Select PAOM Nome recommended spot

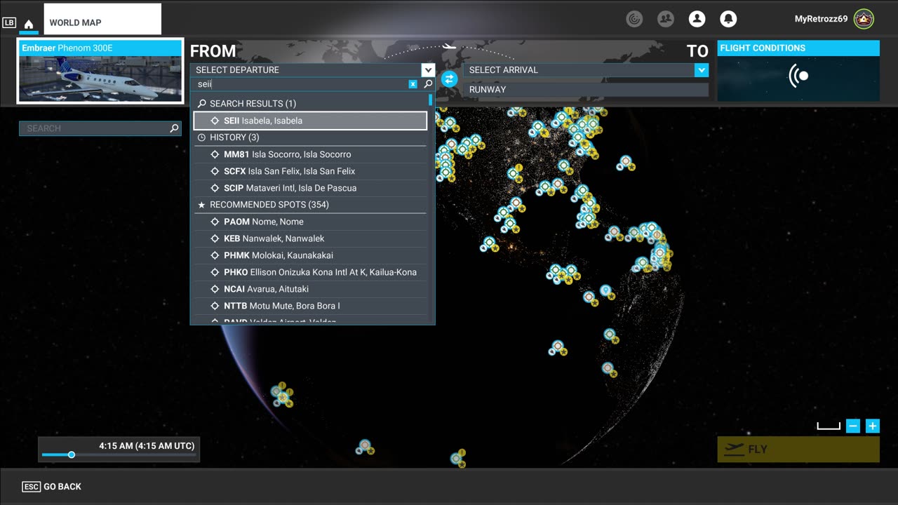310,222
